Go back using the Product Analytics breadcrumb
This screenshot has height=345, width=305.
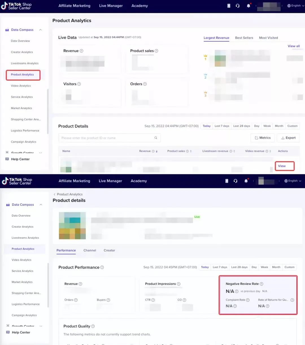tap(69, 194)
